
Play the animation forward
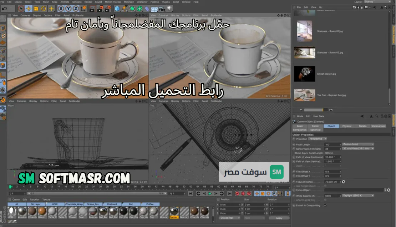210,194
